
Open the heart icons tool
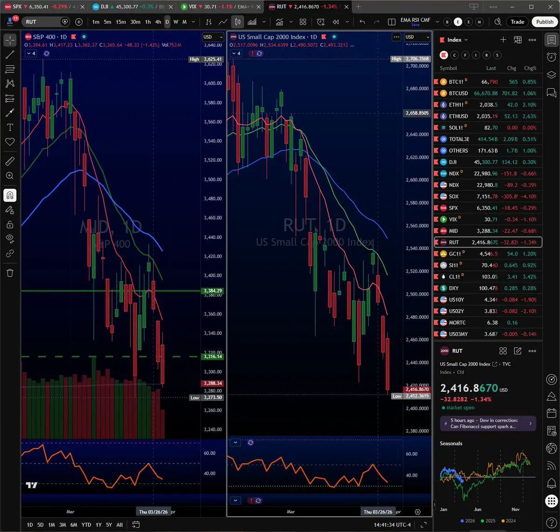10,142
